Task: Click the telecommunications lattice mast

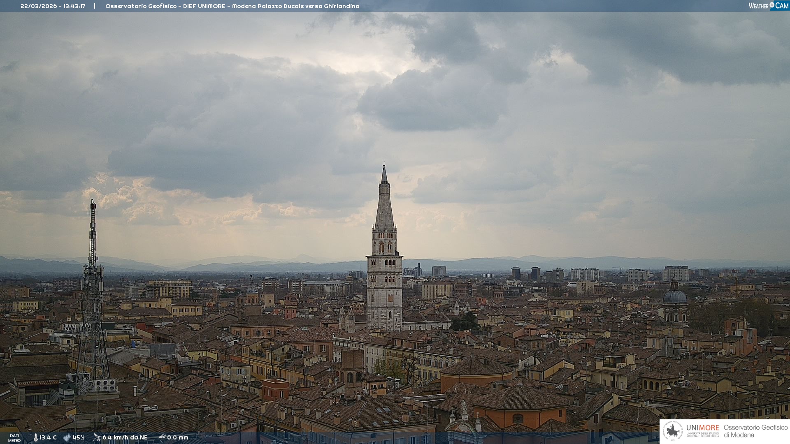Action: 93,296
